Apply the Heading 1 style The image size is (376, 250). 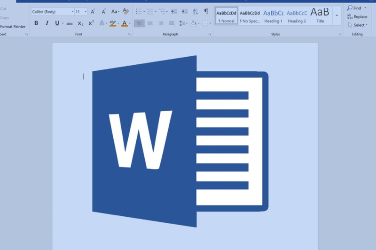pyautogui.click(x=273, y=16)
